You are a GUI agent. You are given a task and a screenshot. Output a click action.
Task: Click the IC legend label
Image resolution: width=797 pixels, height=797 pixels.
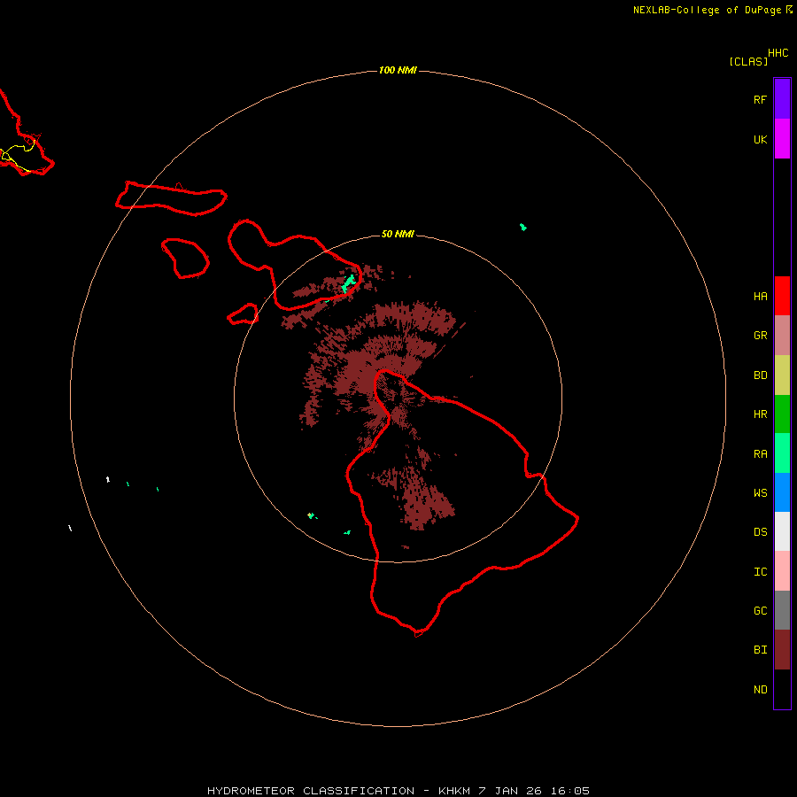(x=760, y=572)
